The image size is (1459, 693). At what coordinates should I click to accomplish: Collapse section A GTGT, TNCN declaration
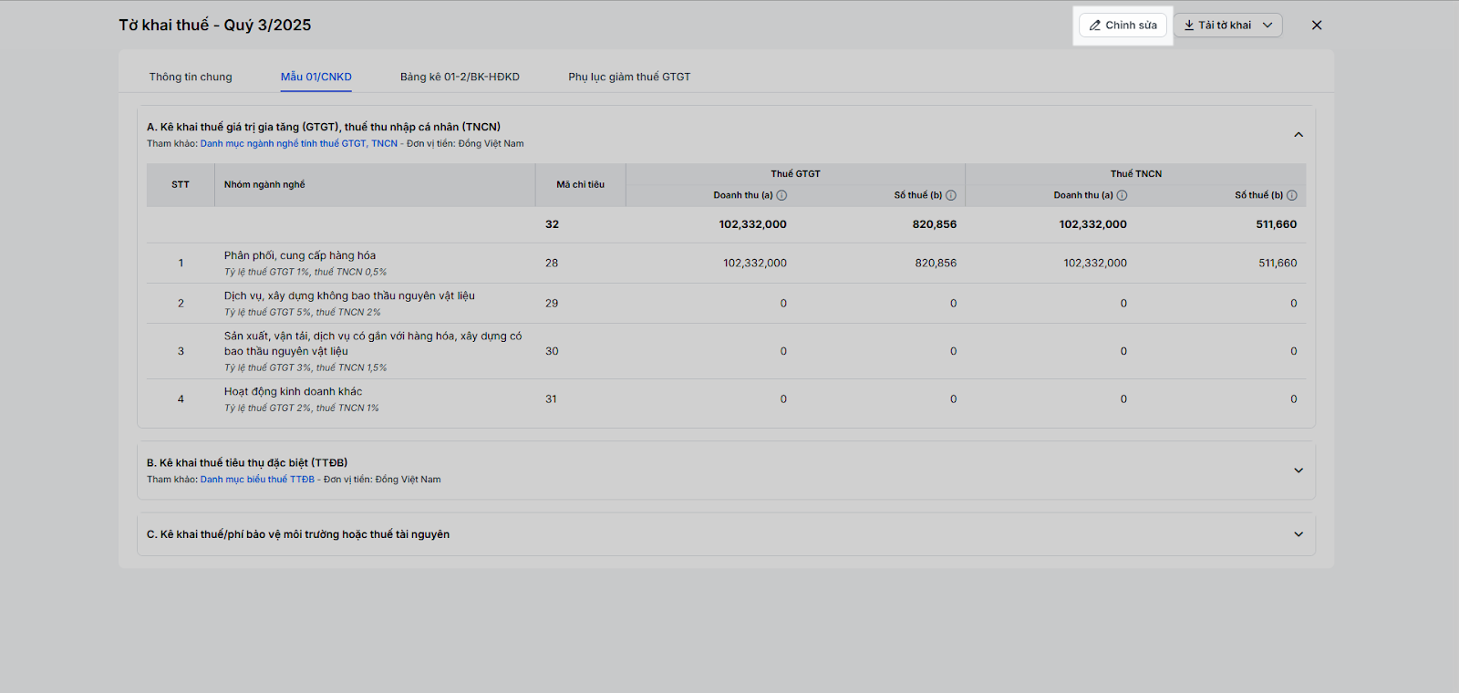pos(1299,135)
